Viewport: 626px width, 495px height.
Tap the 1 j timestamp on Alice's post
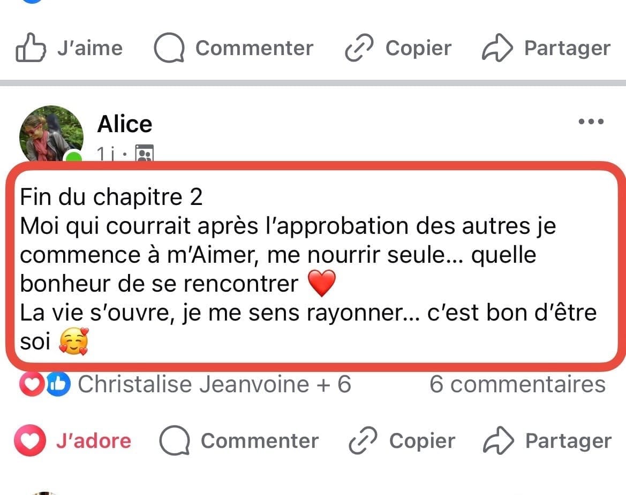pyautogui.click(x=106, y=155)
